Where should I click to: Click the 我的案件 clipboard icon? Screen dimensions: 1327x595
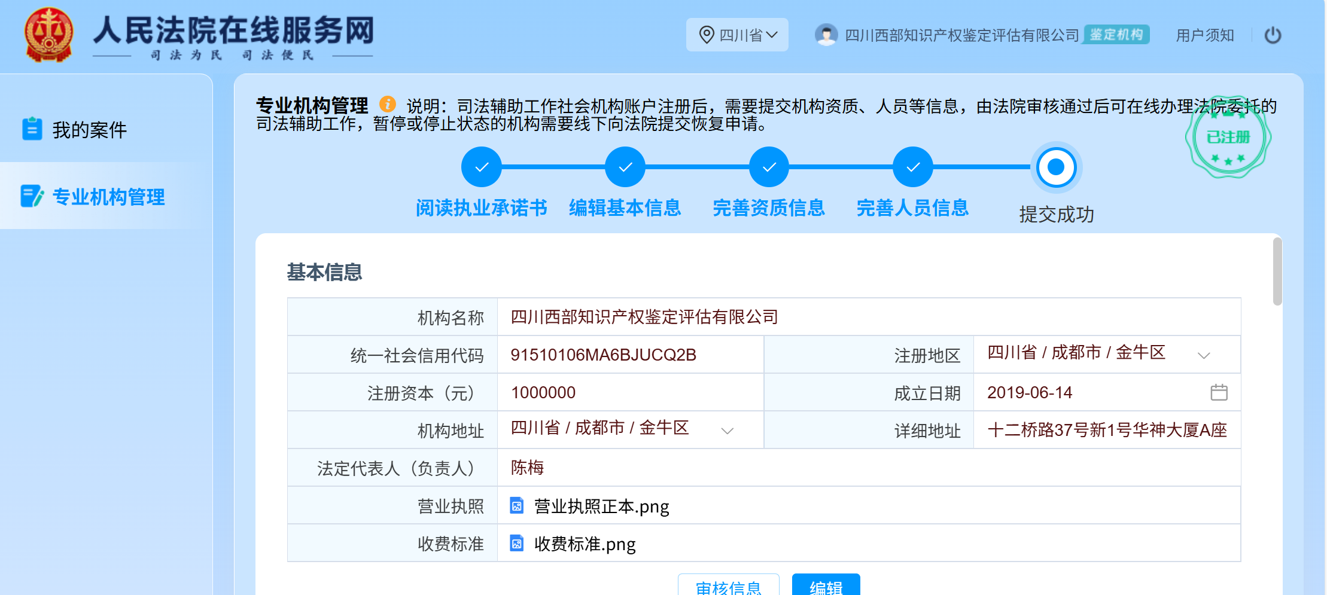tap(32, 129)
